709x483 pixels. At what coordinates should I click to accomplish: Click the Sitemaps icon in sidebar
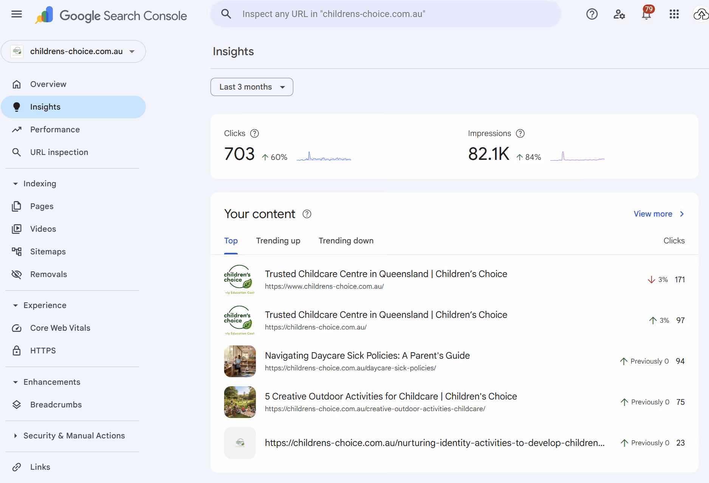(x=17, y=252)
